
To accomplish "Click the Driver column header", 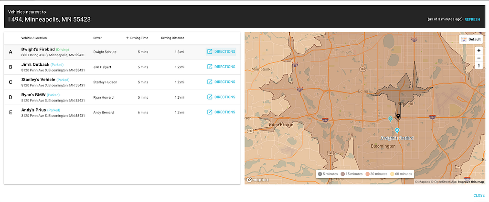I will [x=97, y=38].
